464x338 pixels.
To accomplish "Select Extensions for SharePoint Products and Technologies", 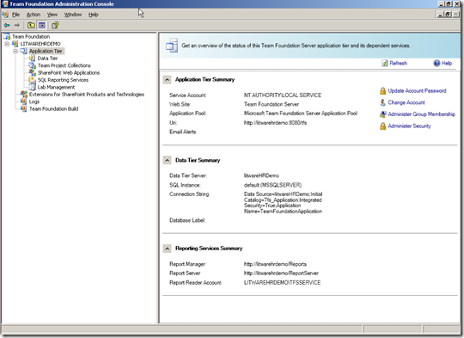I will (87, 95).
